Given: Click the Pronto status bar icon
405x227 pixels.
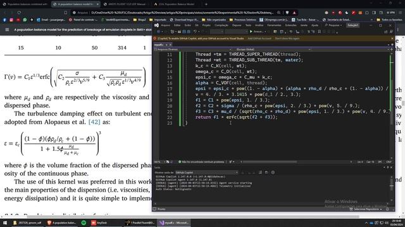Looking at the screenshot, I should point(154,209).
